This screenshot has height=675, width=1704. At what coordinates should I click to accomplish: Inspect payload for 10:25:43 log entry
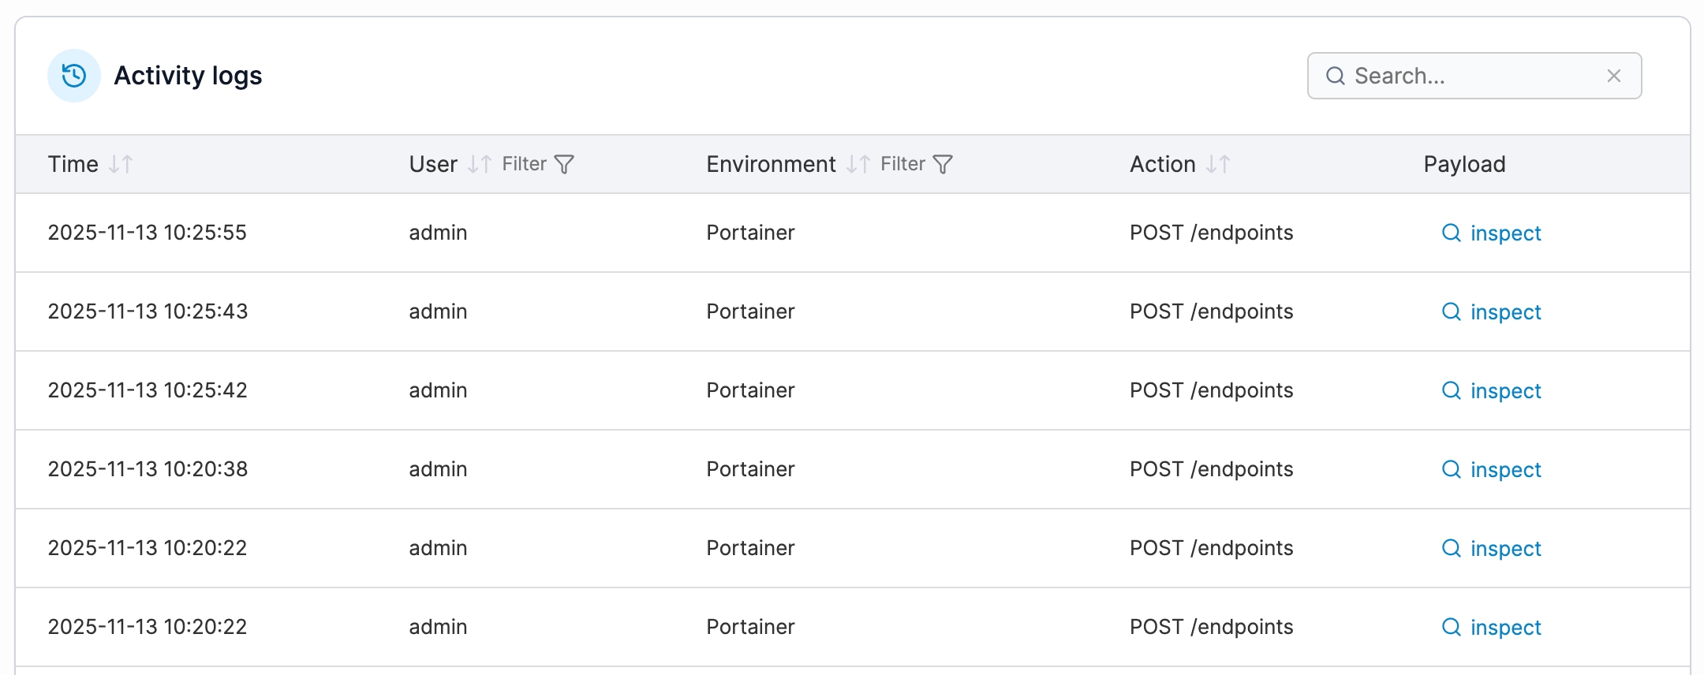pos(1504,312)
